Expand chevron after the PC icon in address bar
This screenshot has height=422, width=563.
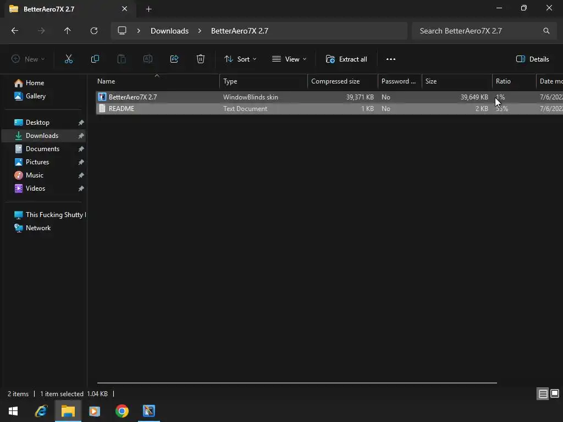[139, 31]
